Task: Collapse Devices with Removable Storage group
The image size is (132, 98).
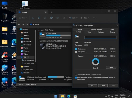Action: point(39,41)
